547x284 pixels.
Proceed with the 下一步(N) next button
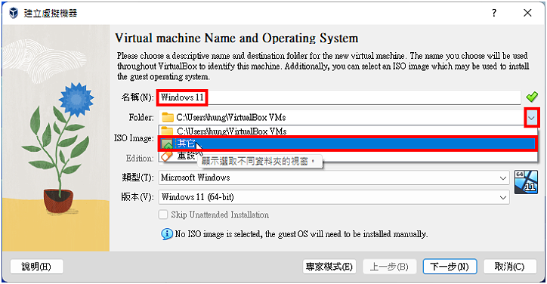[450, 267]
